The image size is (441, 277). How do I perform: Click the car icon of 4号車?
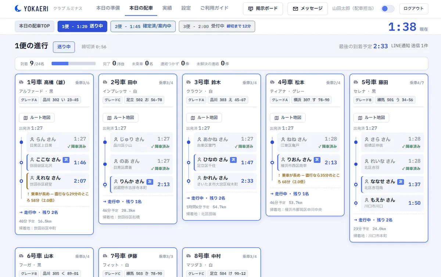coord(272,82)
